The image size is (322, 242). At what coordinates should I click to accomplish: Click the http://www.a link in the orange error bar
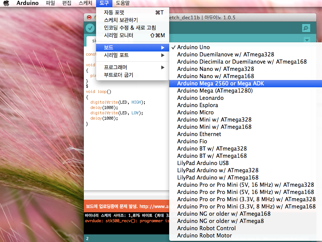154,206
